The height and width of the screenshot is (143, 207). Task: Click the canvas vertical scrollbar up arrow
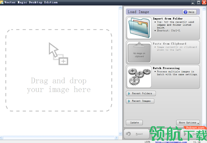click(x=120, y=7)
